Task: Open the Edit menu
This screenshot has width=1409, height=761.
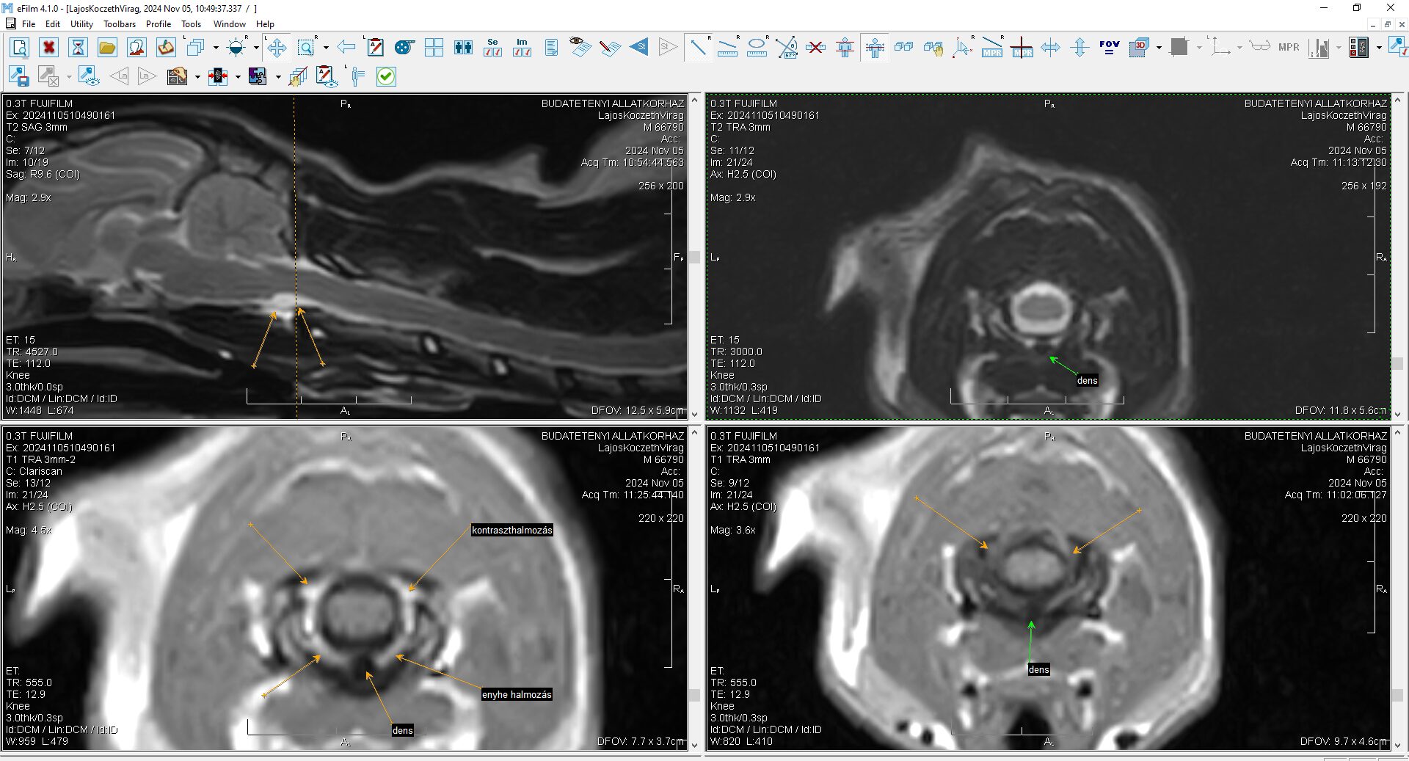Action: click(53, 24)
